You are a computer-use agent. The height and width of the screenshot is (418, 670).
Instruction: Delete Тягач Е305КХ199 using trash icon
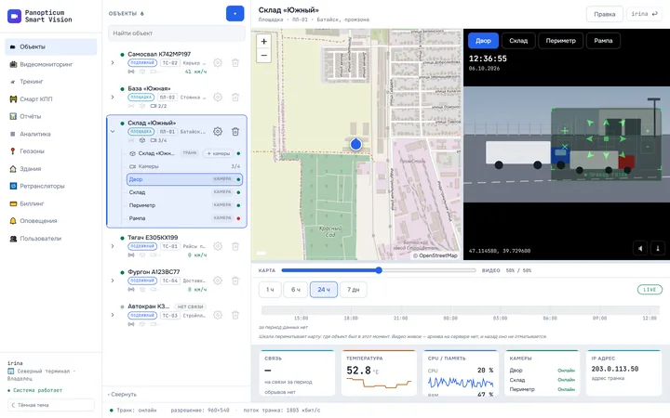point(235,246)
